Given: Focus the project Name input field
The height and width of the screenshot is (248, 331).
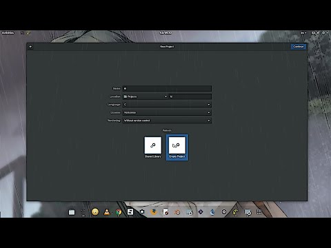Looking at the screenshot, I should point(167,88).
